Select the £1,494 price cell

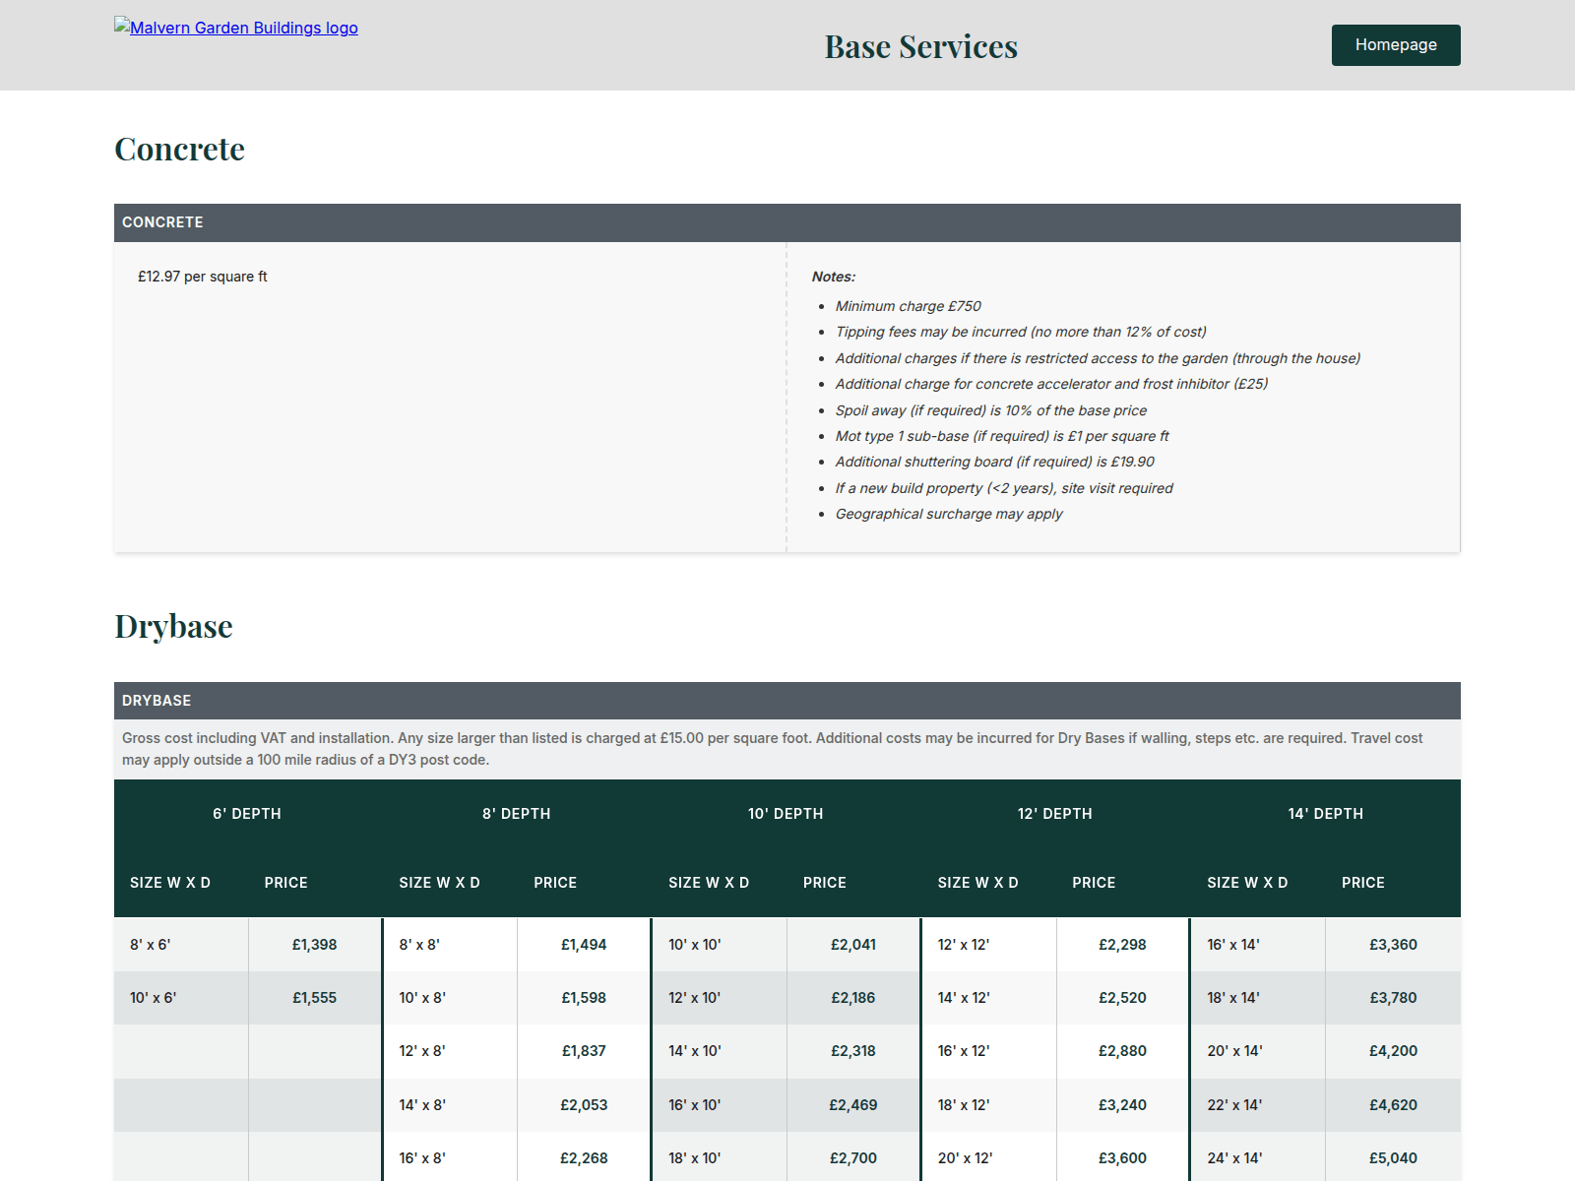584,945
